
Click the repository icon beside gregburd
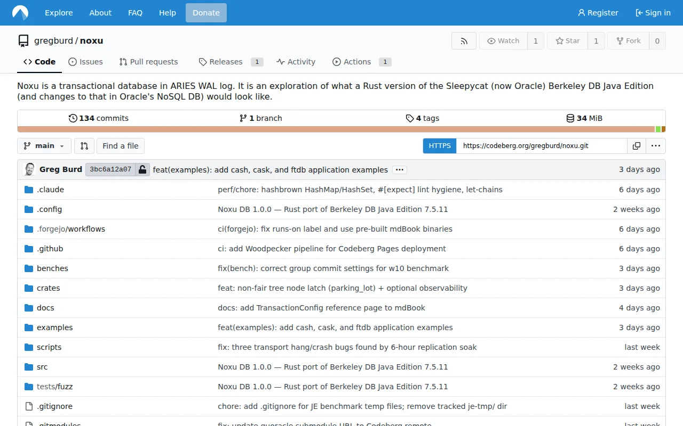point(23,41)
